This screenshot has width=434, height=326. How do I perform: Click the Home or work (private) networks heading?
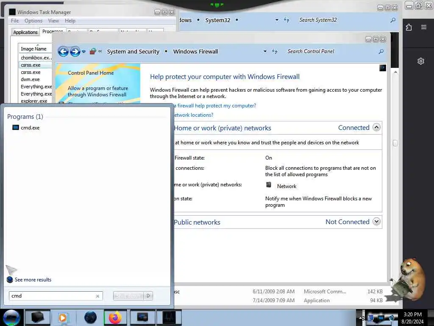point(223,128)
